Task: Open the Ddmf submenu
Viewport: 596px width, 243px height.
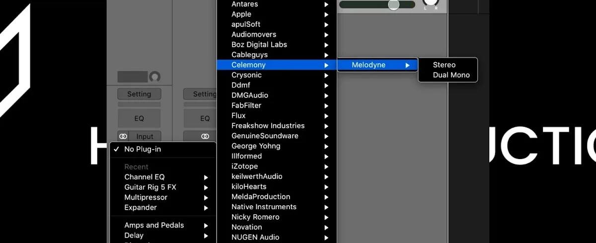Action: [x=277, y=85]
